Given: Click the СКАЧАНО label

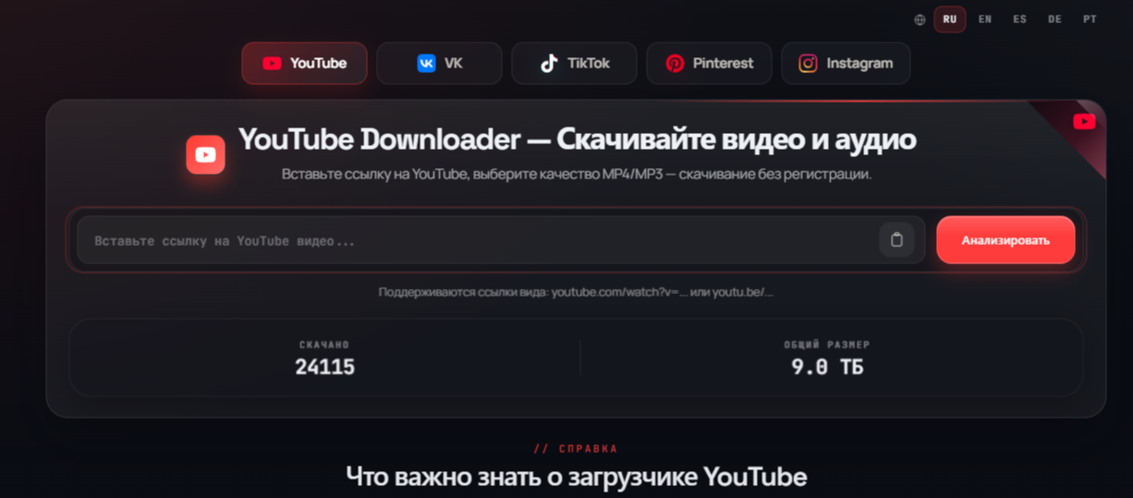Looking at the screenshot, I should click(x=324, y=345).
